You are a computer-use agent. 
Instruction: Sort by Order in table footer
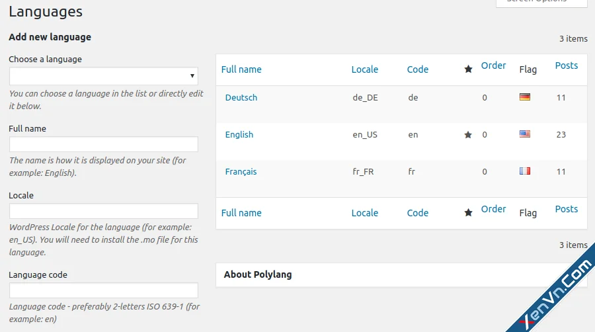tap(493, 209)
